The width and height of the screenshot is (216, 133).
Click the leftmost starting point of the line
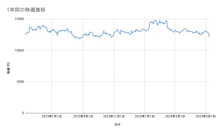point(26,35)
